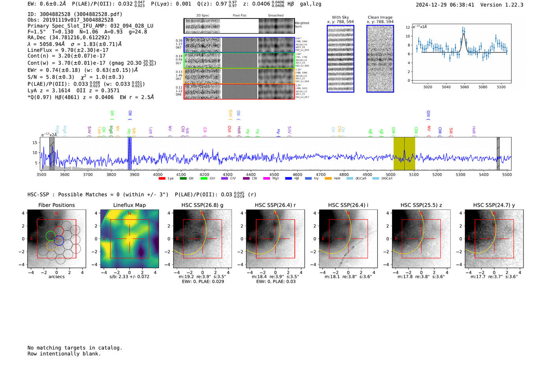Select the dark green OII legend swatch

click(183, 178)
